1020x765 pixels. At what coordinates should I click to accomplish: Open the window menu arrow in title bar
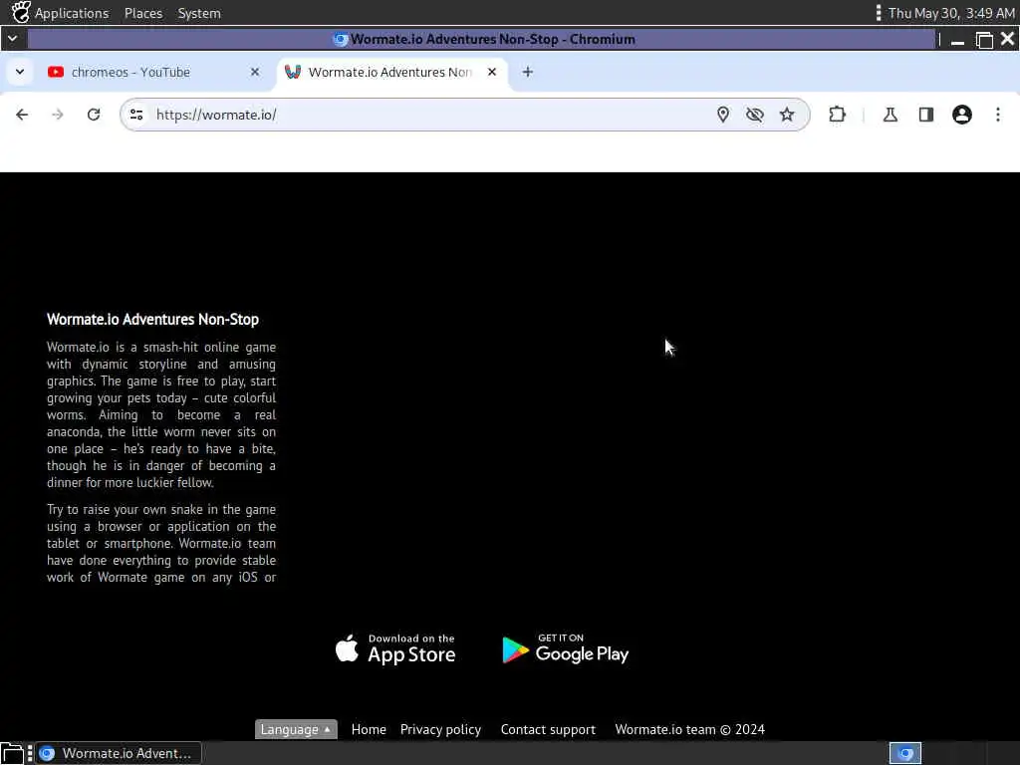click(12, 39)
